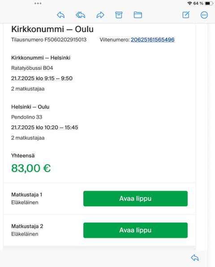This screenshot has width=215, height=267.
Task: Tap the Tilausnumero F5060202915013 text
Action: point(49,40)
